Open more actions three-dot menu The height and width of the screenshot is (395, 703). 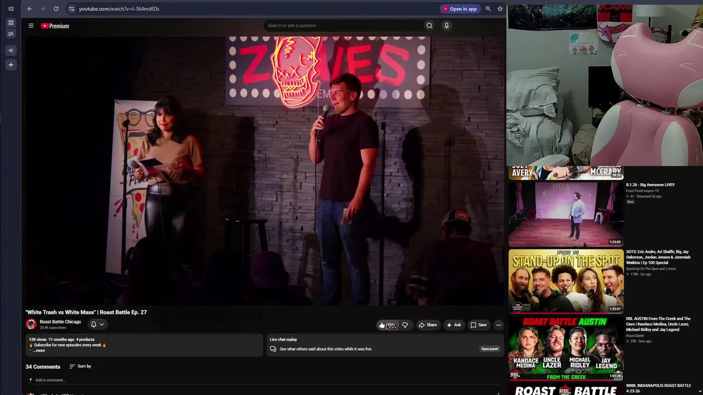[x=499, y=325]
